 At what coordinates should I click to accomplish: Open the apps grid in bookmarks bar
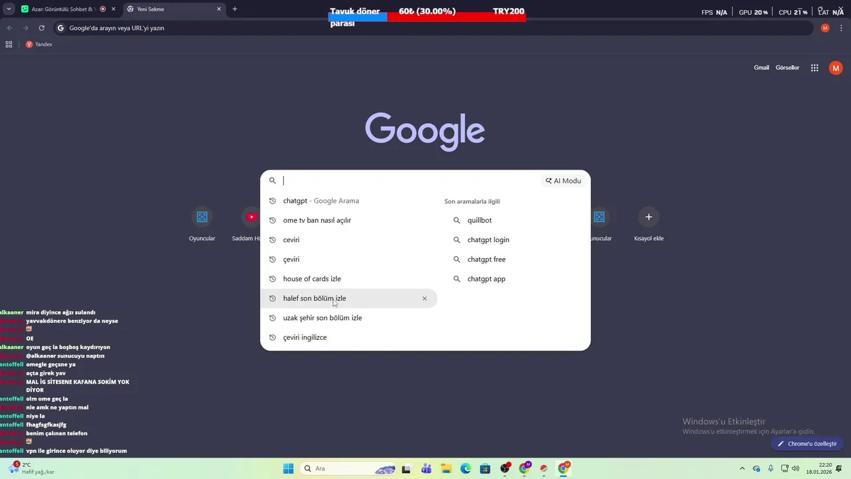(9, 45)
